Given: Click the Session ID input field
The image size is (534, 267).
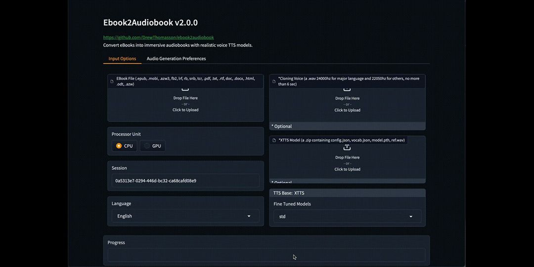Looking at the screenshot, I should pyautogui.click(x=185, y=180).
